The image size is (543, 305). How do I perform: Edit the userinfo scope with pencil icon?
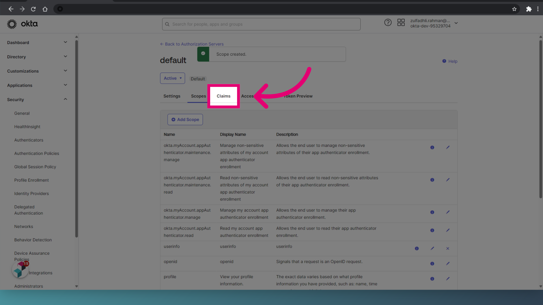tap(432, 249)
